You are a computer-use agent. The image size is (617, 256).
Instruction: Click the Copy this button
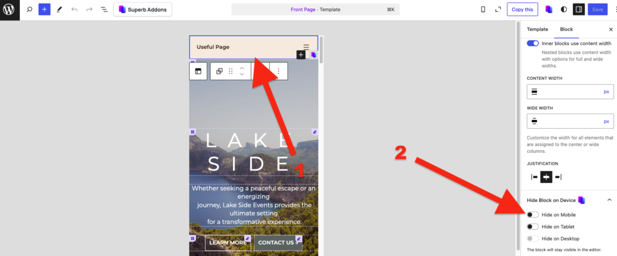pos(522,10)
